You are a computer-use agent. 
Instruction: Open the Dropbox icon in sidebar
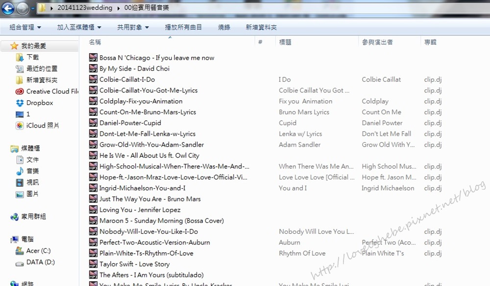tap(20, 103)
